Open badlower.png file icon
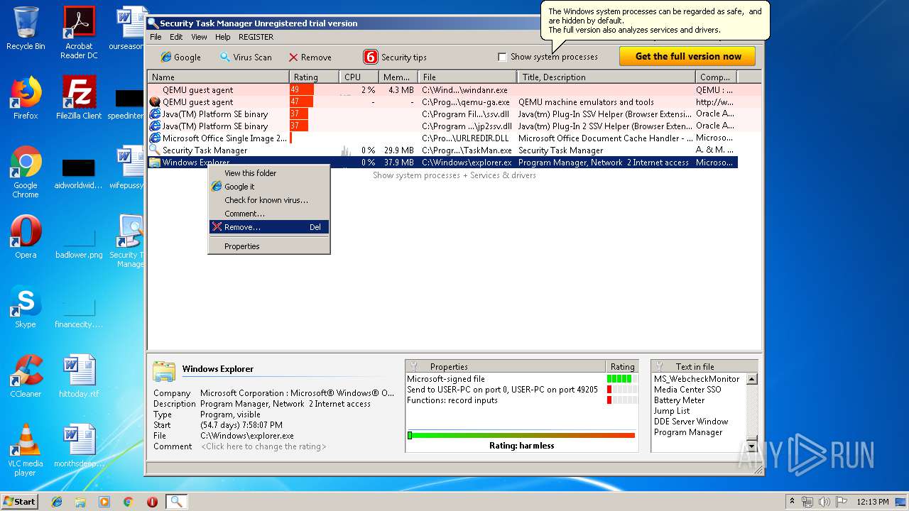Screen dimensions: 909x511 click(x=79, y=241)
